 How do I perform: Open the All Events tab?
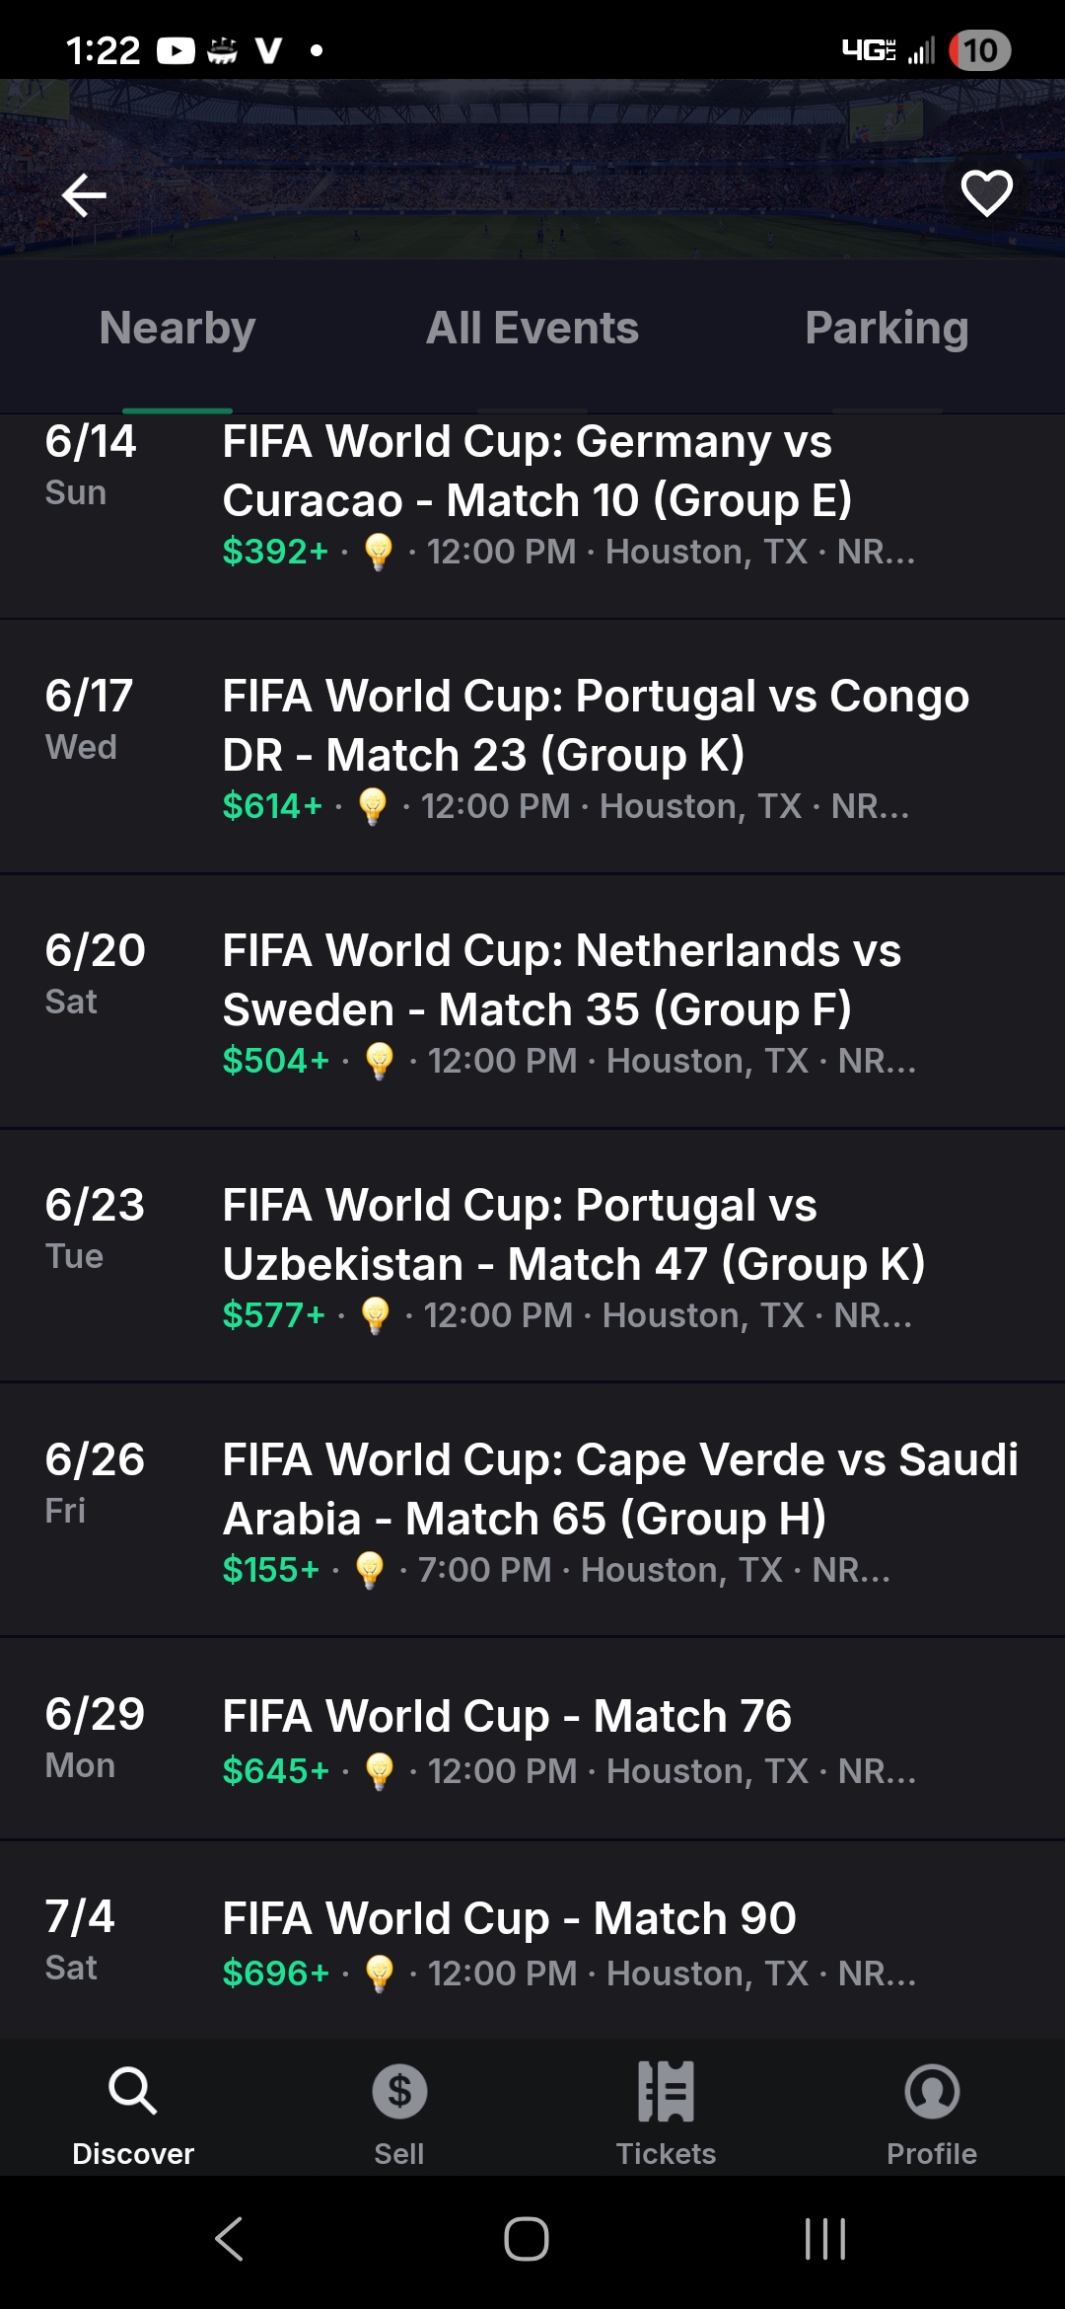pos(532,329)
